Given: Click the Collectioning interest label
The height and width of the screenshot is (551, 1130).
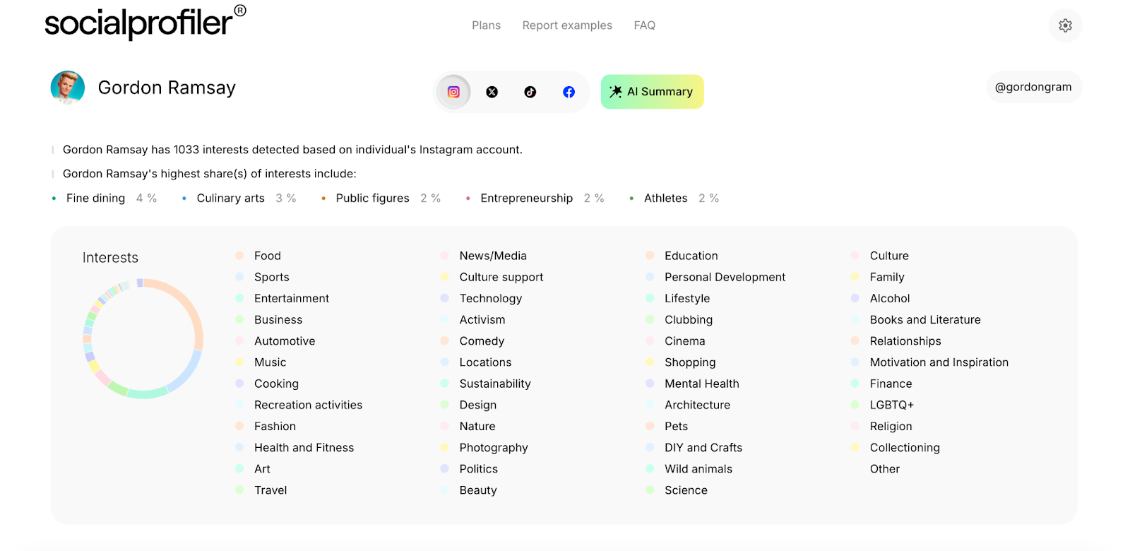Looking at the screenshot, I should click(905, 448).
